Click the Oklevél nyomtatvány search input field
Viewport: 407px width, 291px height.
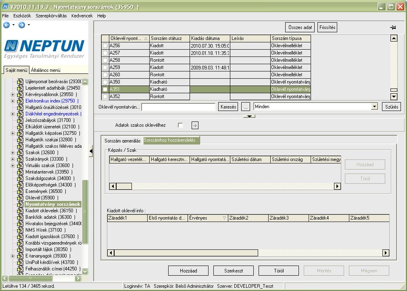click(179, 107)
